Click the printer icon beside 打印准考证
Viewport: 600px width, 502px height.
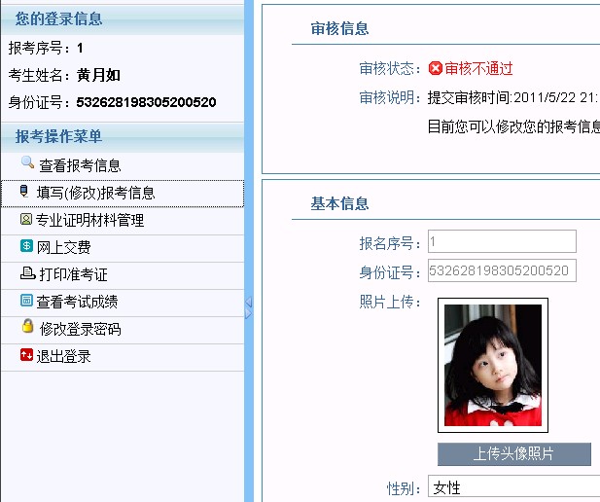pyautogui.click(x=27, y=273)
